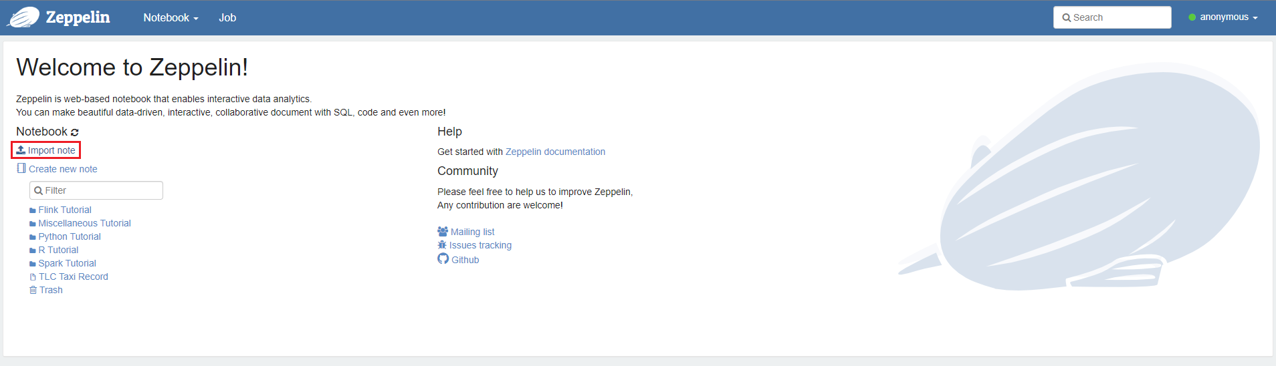Open the Notebook dropdown menu

pyautogui.click(x=171, y=18)
